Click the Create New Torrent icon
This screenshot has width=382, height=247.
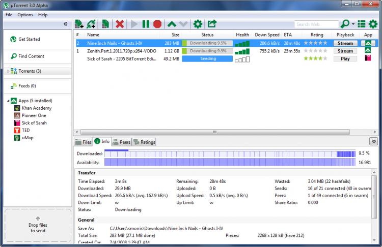(x=105, y=24)
